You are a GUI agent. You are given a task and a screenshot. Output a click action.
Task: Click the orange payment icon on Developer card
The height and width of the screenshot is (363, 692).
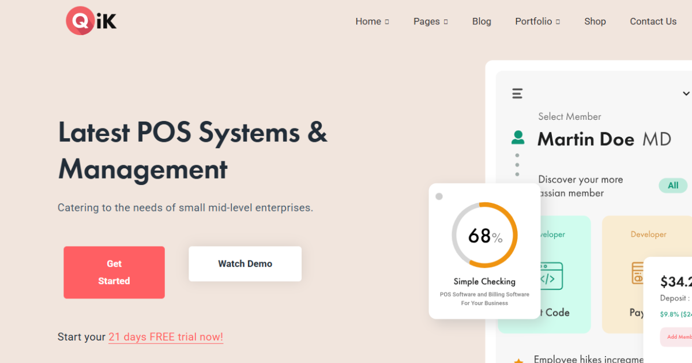[637, 273]
